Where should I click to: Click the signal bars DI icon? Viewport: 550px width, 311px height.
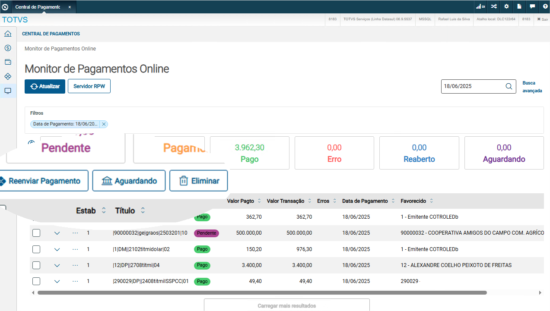[480, 6]
